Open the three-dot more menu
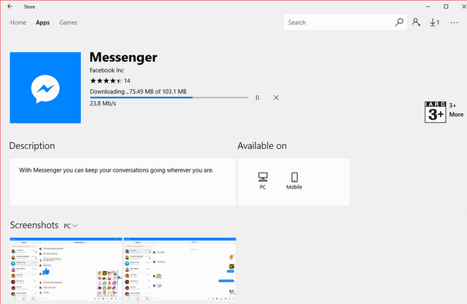Image resolution: width=467 pixels, height=304 pixels. (454, 23)
